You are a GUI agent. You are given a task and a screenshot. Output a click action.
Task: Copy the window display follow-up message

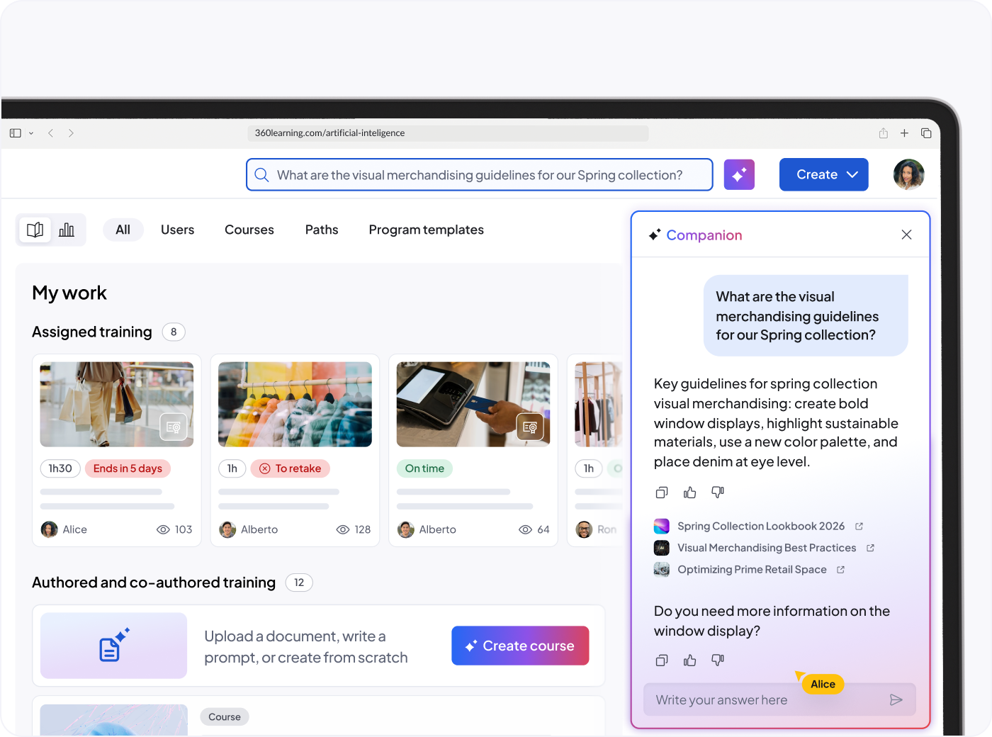662,660
